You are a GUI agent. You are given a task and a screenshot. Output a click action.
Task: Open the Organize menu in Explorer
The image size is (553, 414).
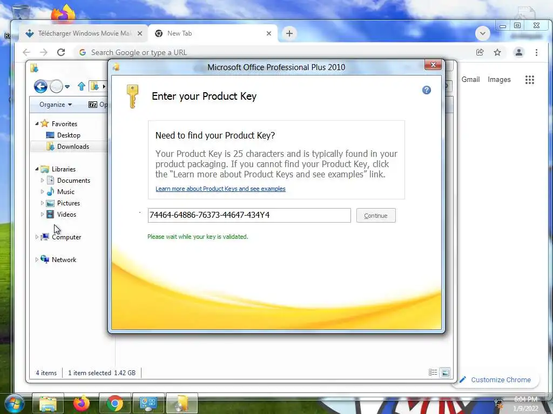[56, 105]
